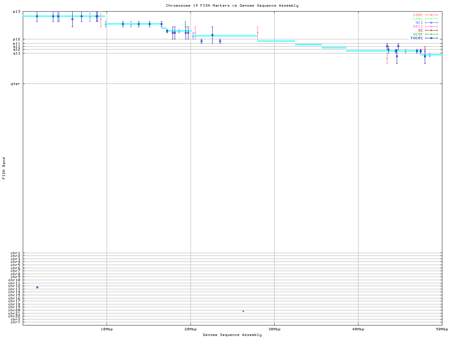The height and width of the screenshot is (337, 449).
Task: Click the red diamond marker on chr20 row
Action: [x=243, y=311]
